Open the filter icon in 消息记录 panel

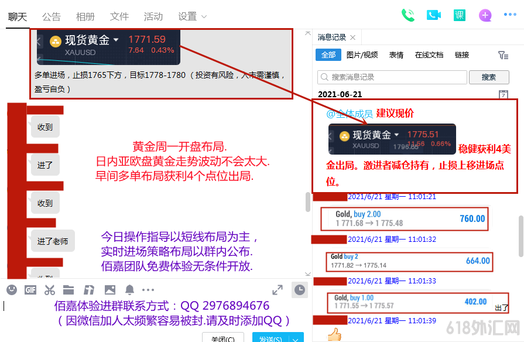504,54
